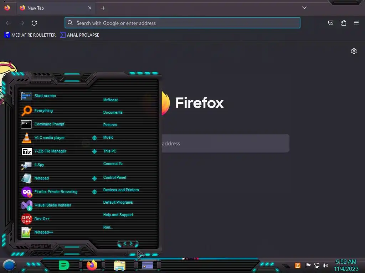Open the Notepad++ icon

click(26, 232)
